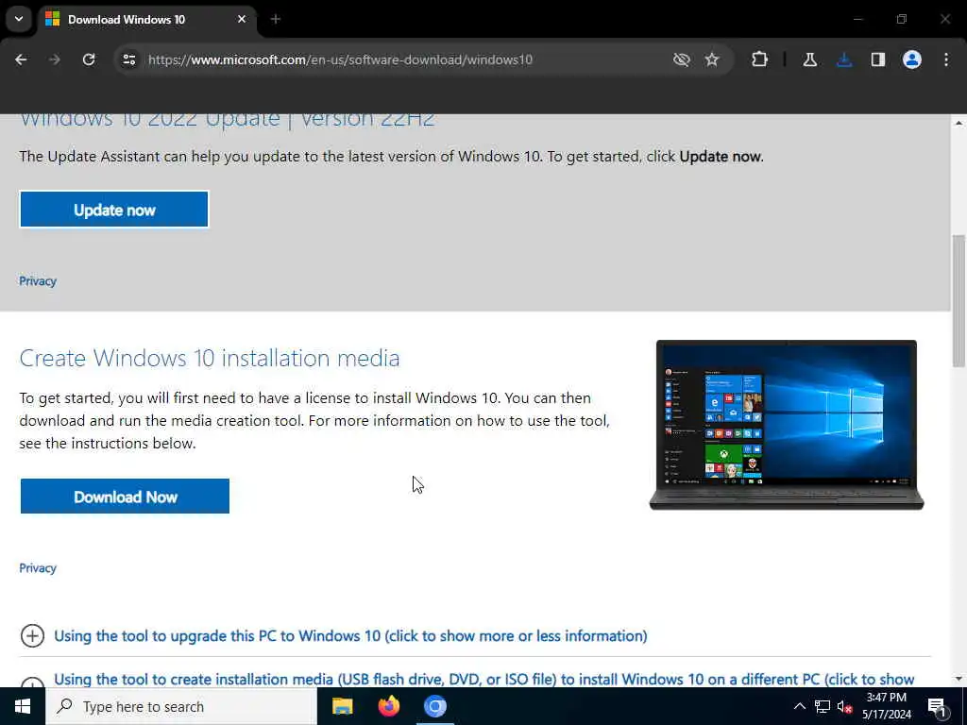The height and width of the screenshot is (725, 967).
Task: Launch Firefox from the taskbar
Action: (x=388, y=706)
